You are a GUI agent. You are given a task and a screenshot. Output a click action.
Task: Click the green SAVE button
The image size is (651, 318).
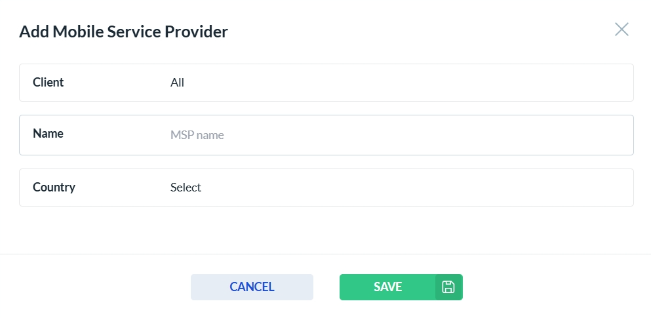[387, 287]
